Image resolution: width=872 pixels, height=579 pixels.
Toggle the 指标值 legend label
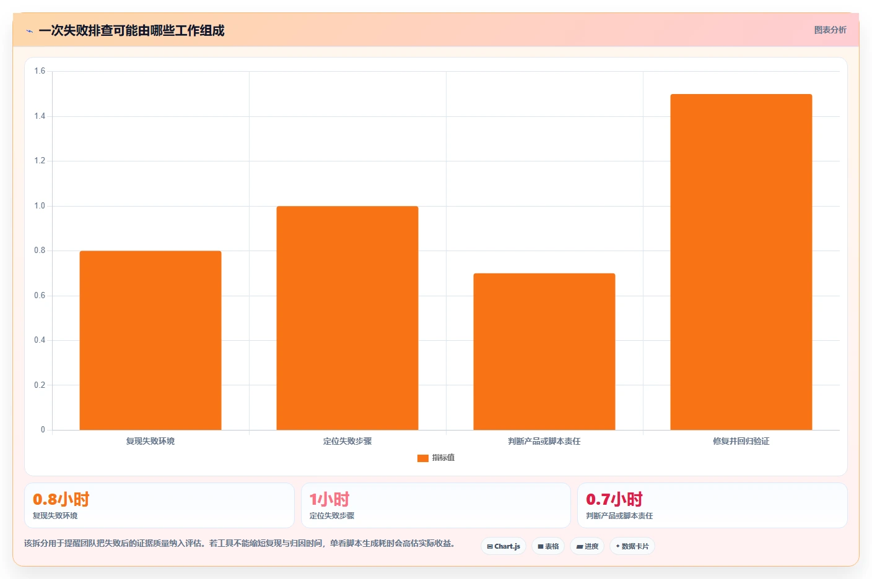tap(443, 458)
